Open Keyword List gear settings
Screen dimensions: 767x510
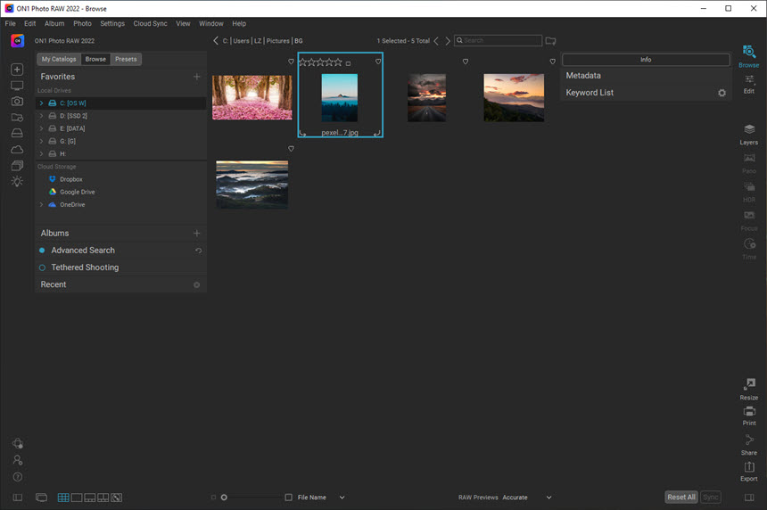pyautogui.click(x=722, y=93)
